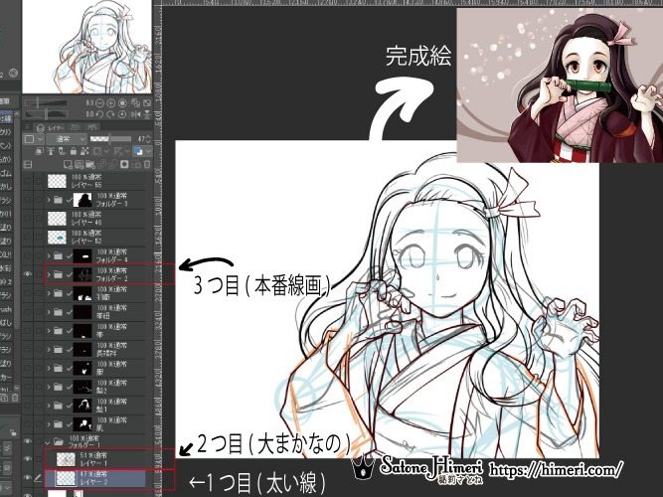
Task: Click the レイヤー 1 layer thumbnail
Action: [66, 459]
